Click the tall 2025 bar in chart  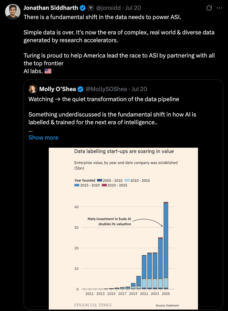166,245
